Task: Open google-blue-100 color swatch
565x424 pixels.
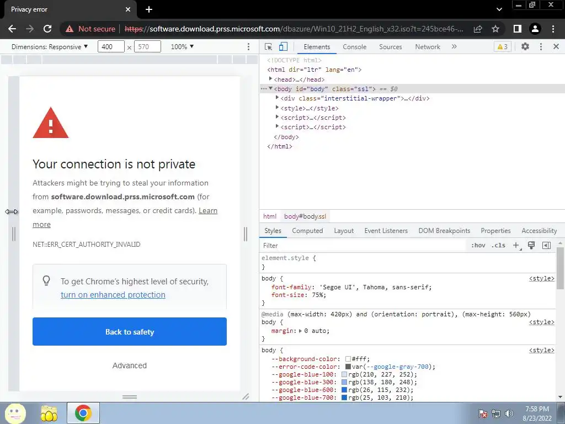Action: (x=344, y=375)
